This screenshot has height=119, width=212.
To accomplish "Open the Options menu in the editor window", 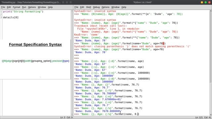I will tap(32, 7).
